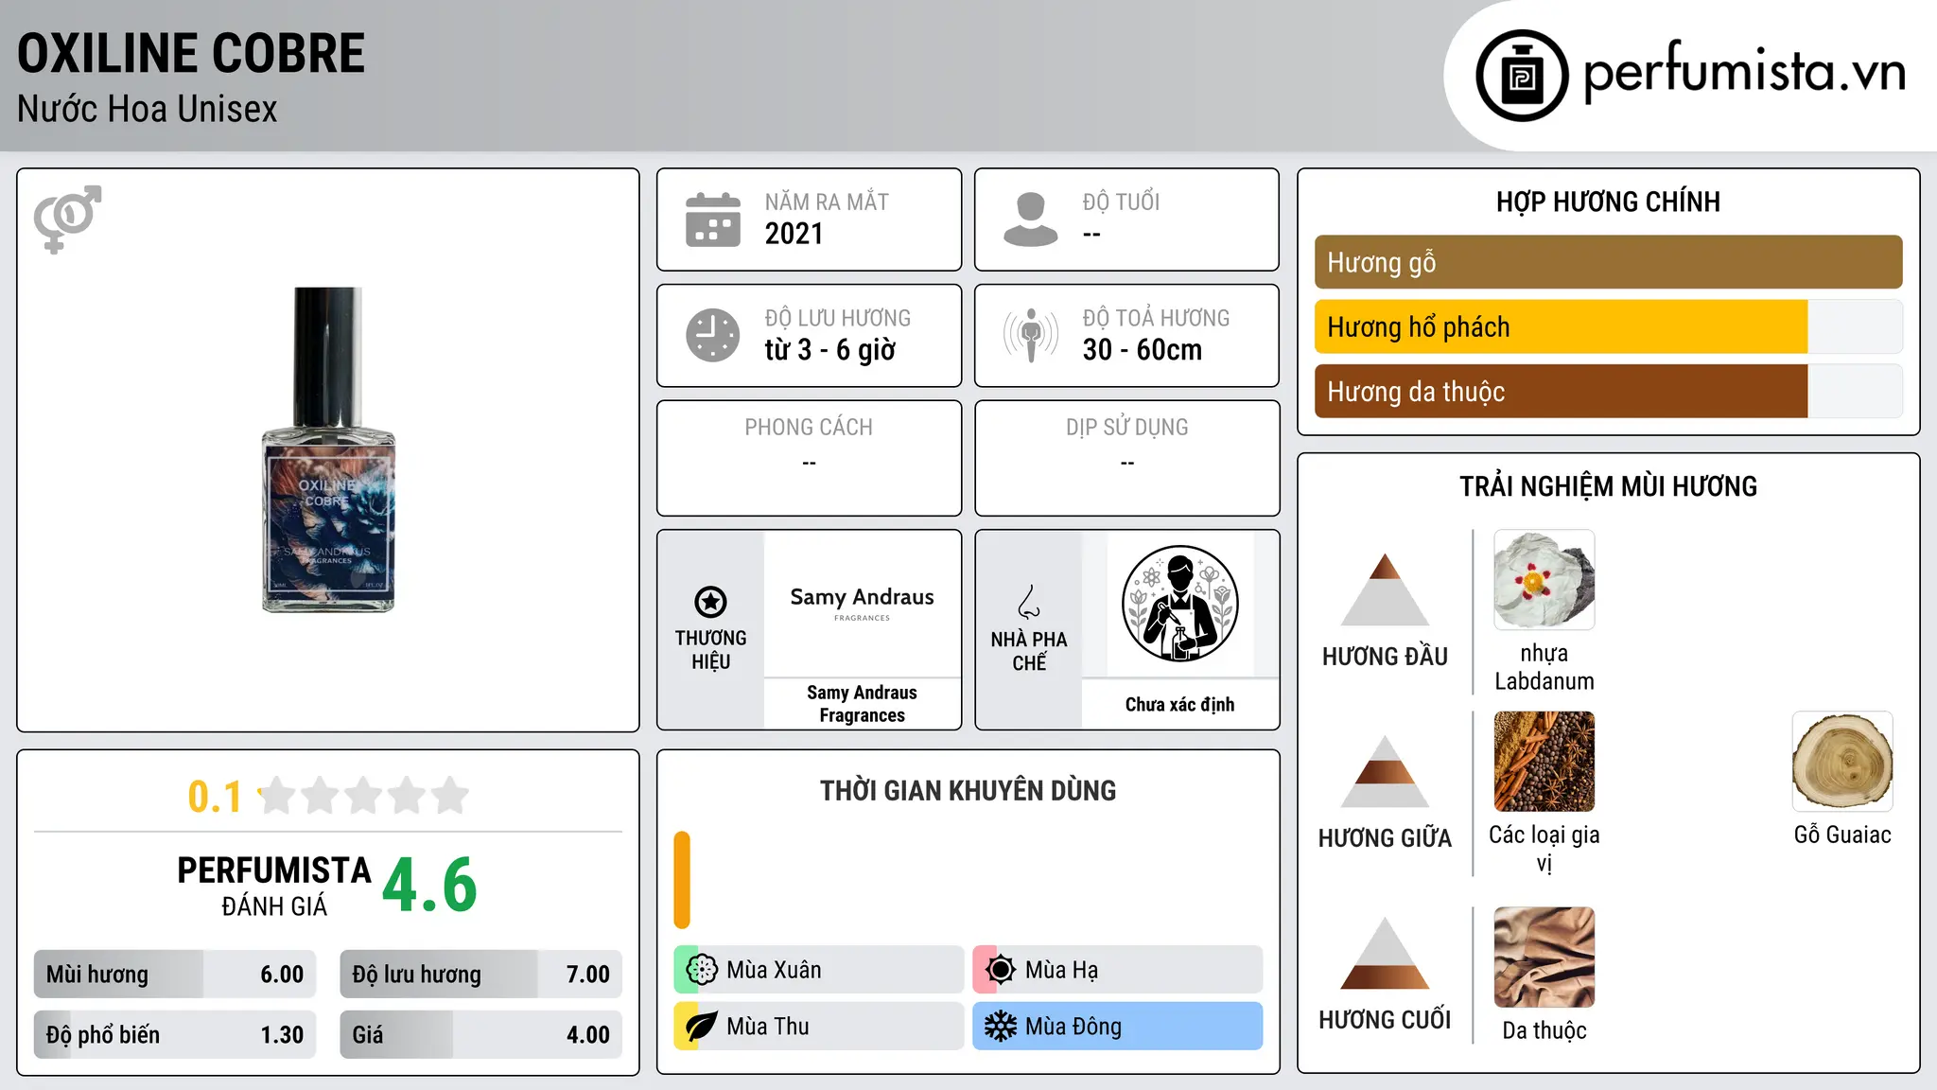Select the highlighted Mùa Đông season button
This screenshot has width=1937, height=1090.
tap(1118, 1027)
